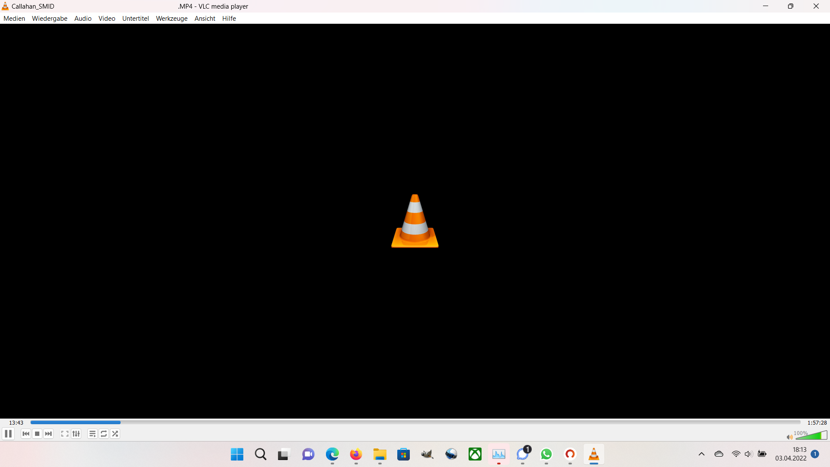Screen dimensions: 830x467
Task: Toggle fullscreen video mode
Action: click(65, 434)
